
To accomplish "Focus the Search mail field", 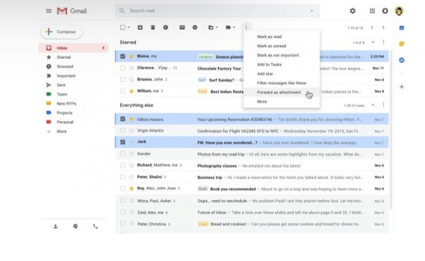I will (217, 11).
